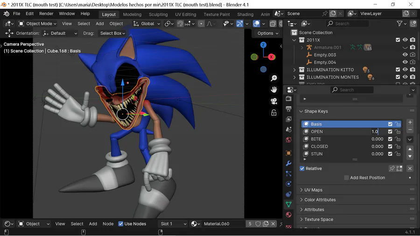Expand the UV Maps panel
The width and height of the screenshot is (420, 236).
301,190
